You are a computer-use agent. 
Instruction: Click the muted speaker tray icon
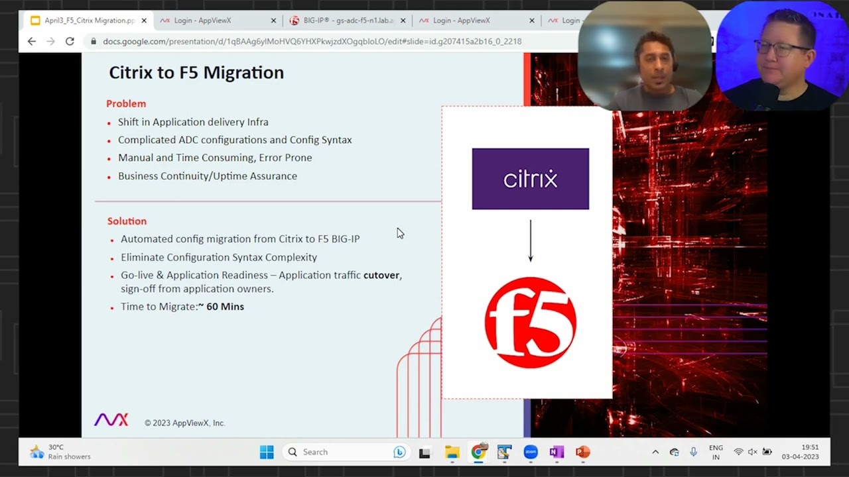pos(753,452)
